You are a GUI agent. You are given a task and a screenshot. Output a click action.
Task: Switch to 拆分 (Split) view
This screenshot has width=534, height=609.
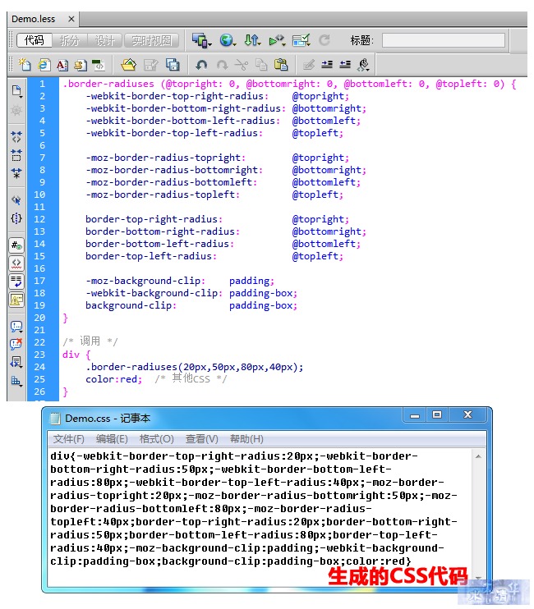pyautogui.click(x=70, y=40)
